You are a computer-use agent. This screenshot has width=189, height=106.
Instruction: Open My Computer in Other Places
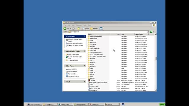click(x=72, y=74)
